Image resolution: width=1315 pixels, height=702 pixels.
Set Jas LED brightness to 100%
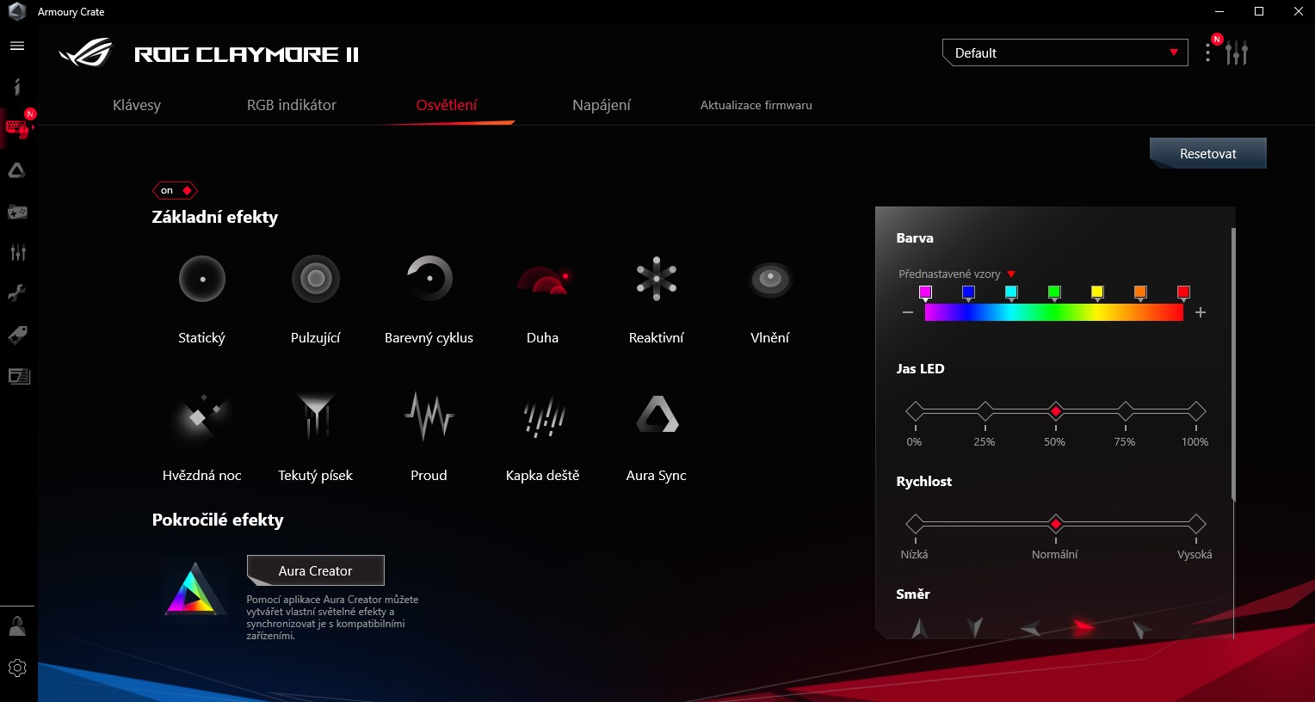(x=1196, y=411)
